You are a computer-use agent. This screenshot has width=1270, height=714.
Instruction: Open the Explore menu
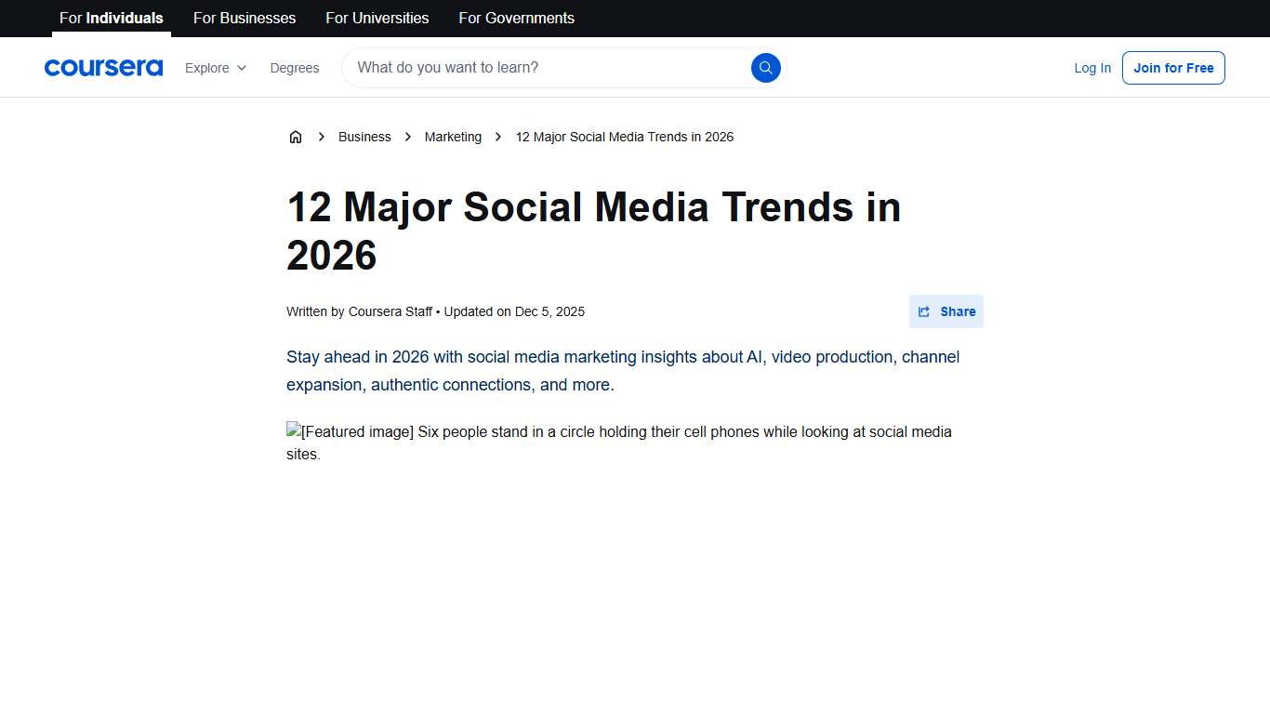(x=208, y=68)
